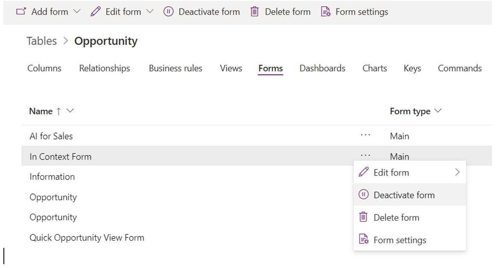This screenshot has height=268, width=504.
Task: Open the AI for Sales form
Action: tap(51, 136)
